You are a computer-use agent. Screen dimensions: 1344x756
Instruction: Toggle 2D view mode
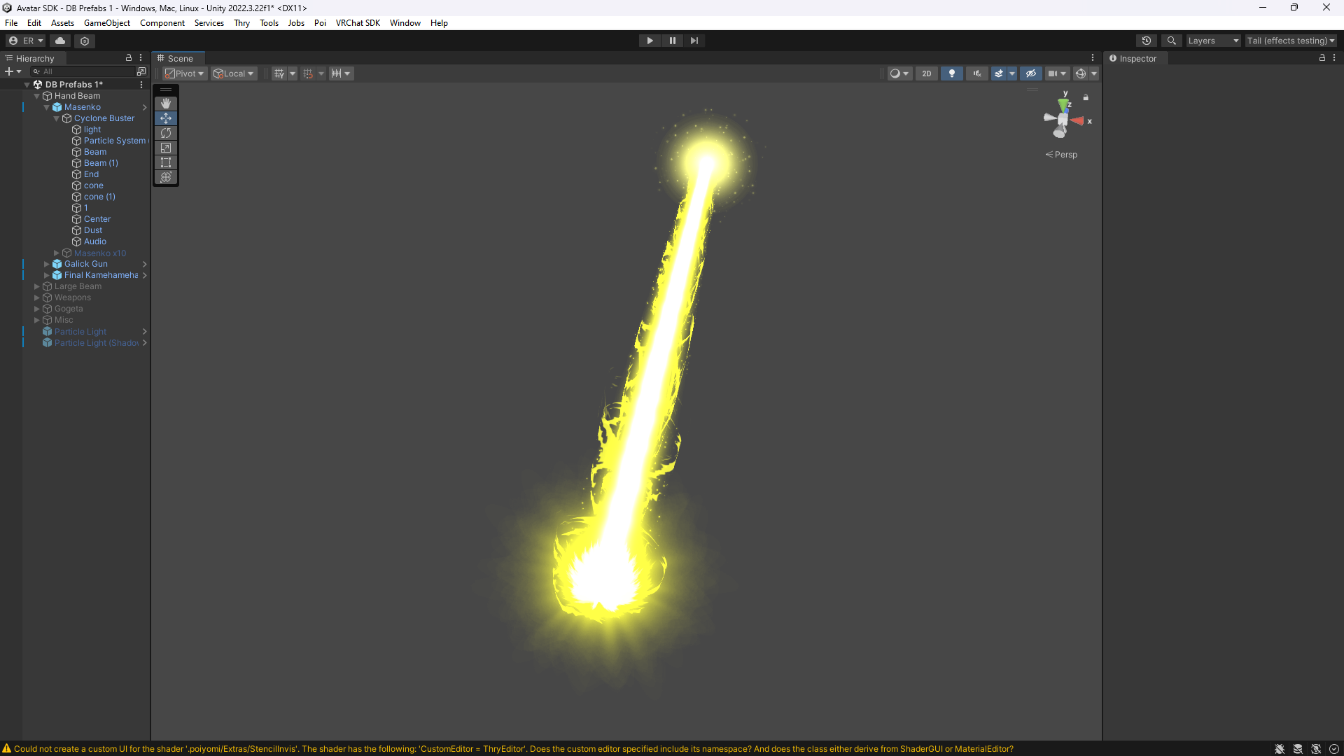(926, 73)
